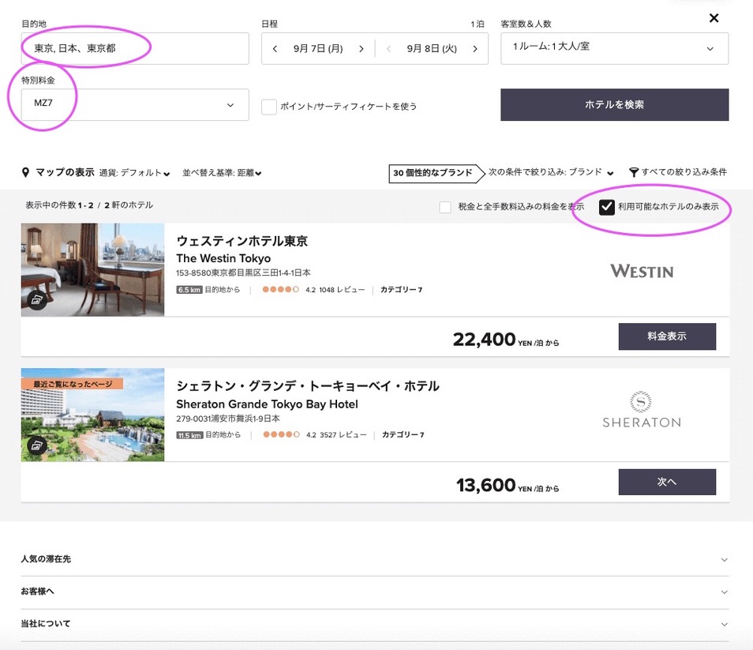Click next day arrow for check-in date
This screenshot has width=753, height=650.
[x=362, y=49]
